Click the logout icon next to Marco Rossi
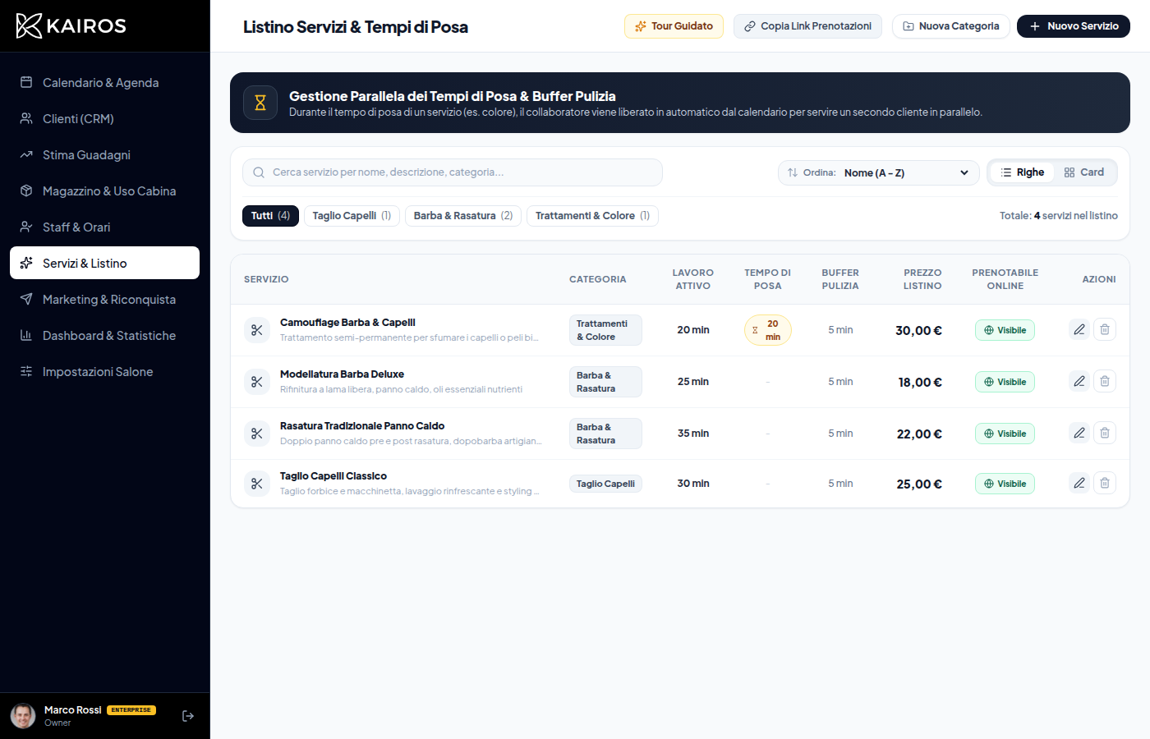 [x=188, y=716]
